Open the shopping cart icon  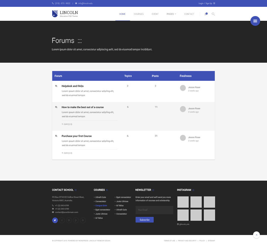coord(206,14)
